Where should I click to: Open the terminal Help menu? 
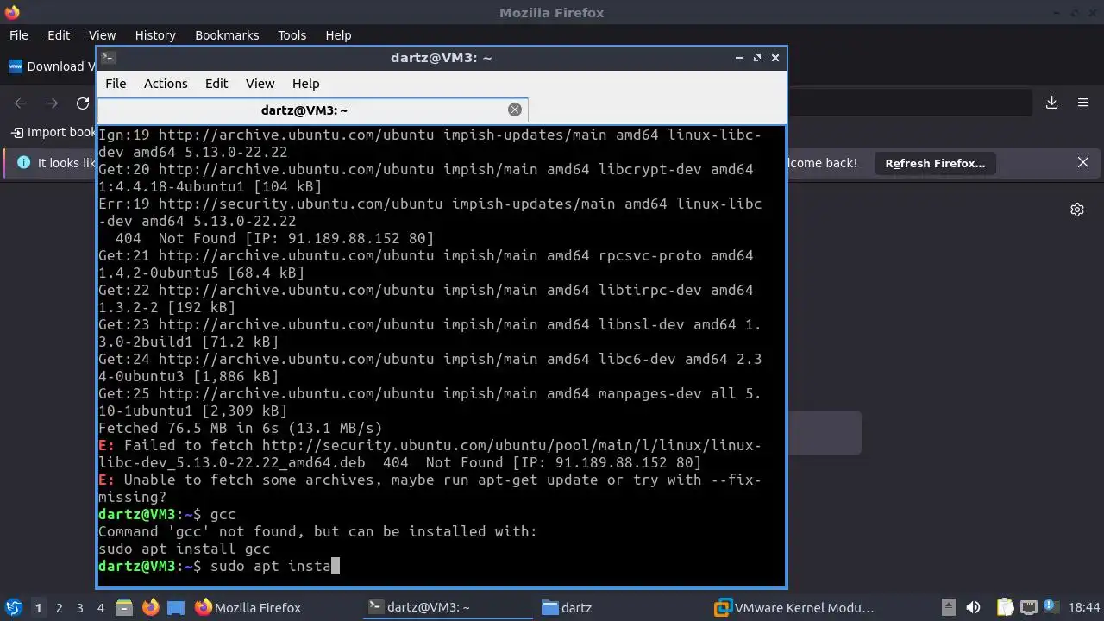(x=305, y=84)
